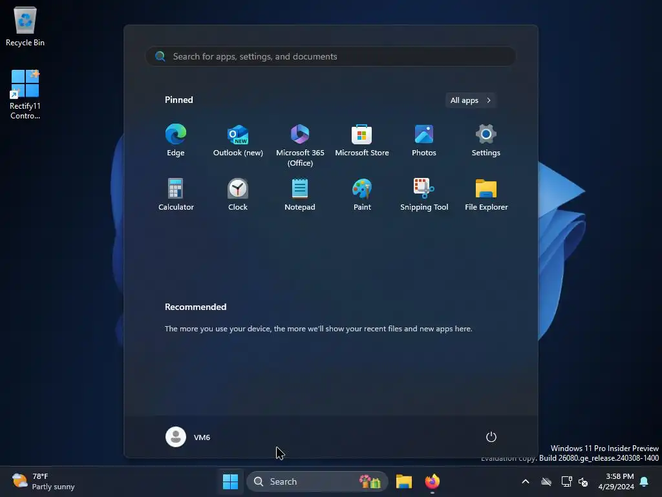Open the Microsoft Store app
Screen dimensions: 662x497
[362, 140]
